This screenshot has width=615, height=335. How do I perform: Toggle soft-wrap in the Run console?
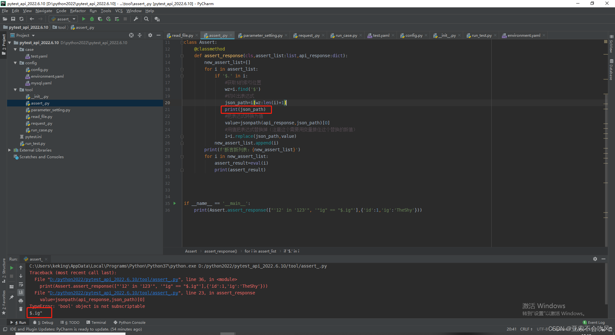(21, 284)
